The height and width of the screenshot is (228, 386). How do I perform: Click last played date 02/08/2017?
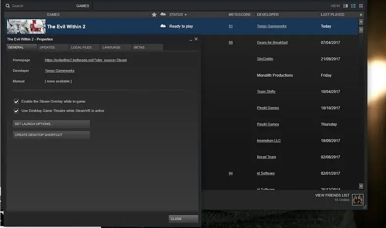(330, 157)
